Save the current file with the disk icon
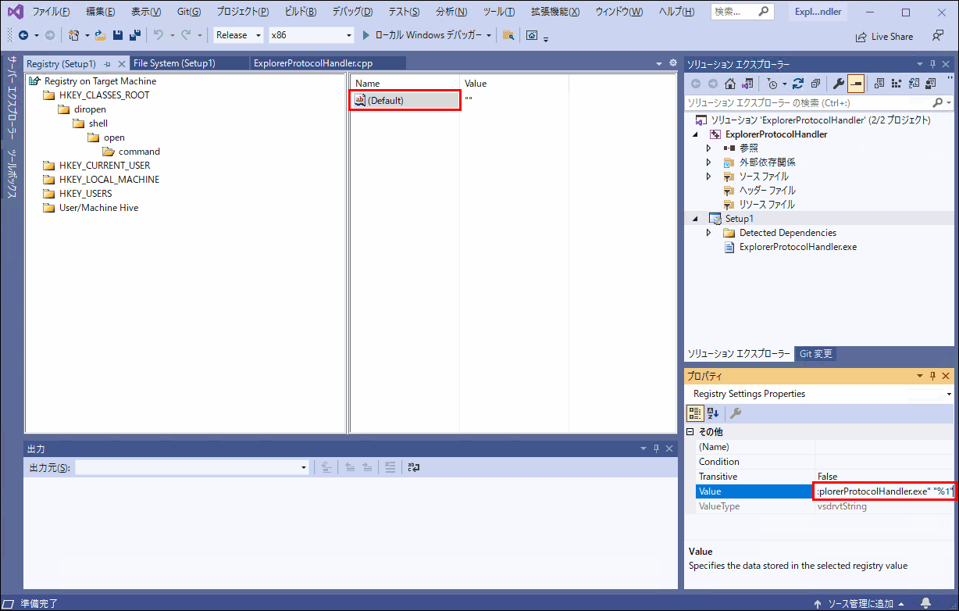959x611 pixels. click(118, 35)
